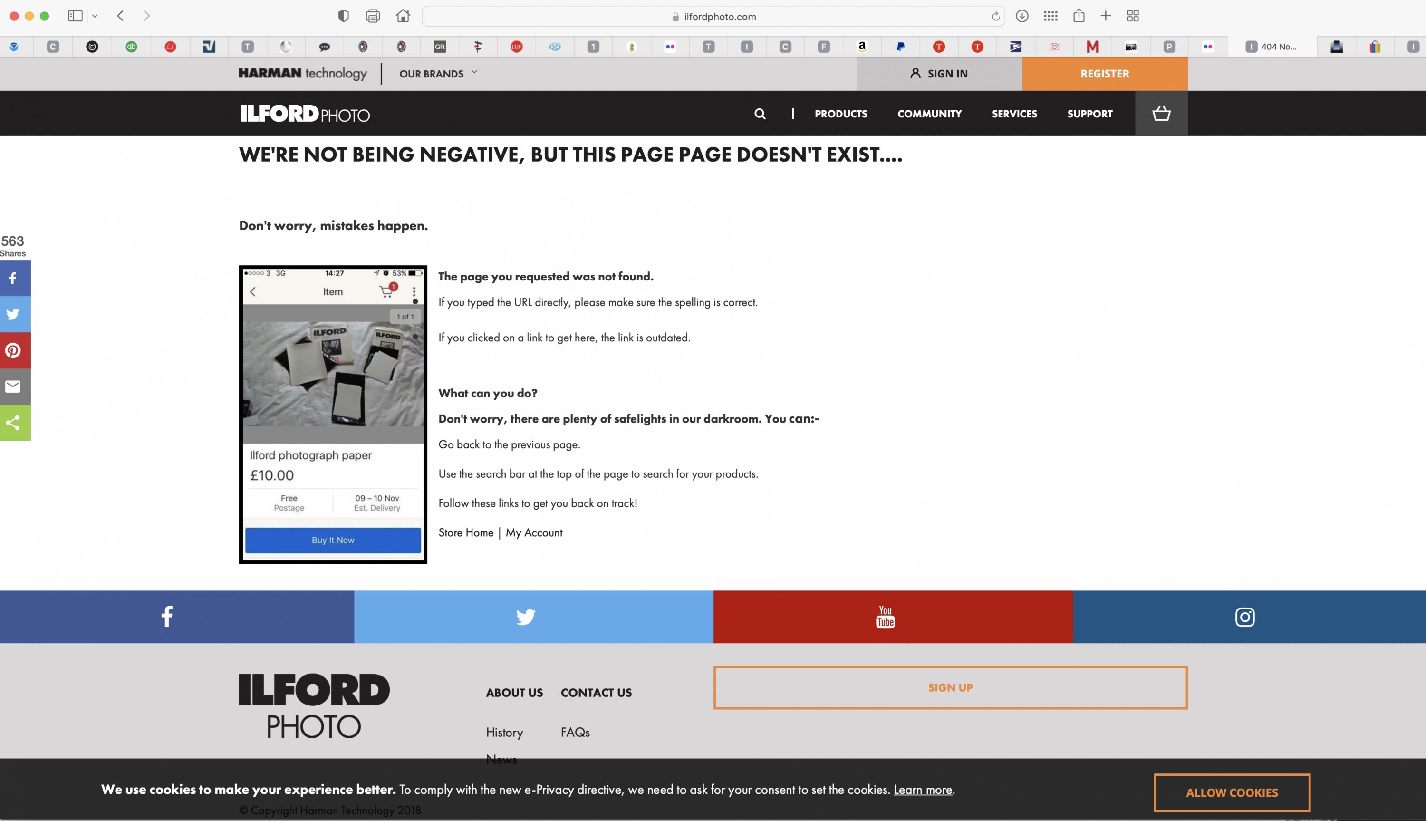Open the sidebar options dropdown arrow
The height and width of the screenshot is (821, 1426).
pos(95,16)
